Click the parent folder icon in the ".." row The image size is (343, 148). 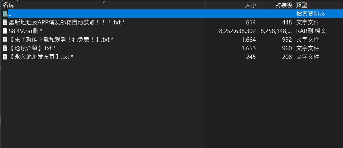point(5,14)
